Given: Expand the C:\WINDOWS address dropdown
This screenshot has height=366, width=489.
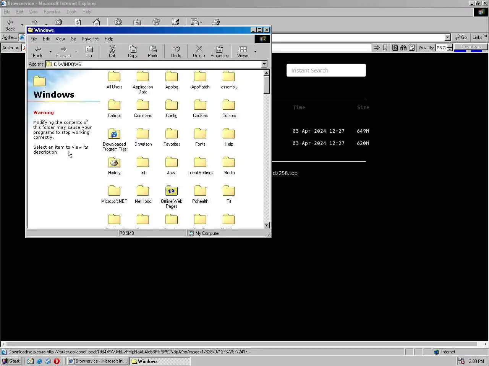Looking at the screenshot, I should coord(264,64).
